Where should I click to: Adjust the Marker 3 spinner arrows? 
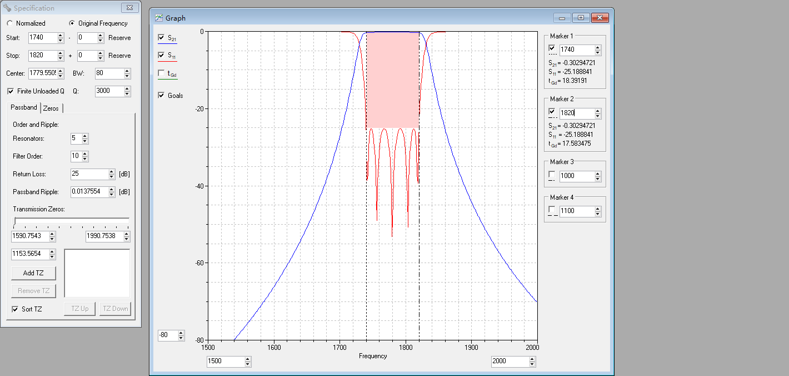tap(597, 176)
